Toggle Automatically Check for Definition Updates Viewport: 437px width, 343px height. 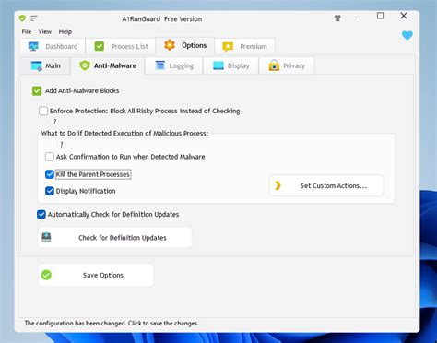click(x=41, y=214)
